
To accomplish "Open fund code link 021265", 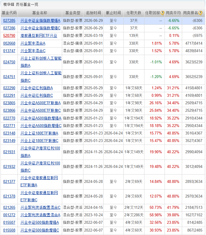I will [x=9, y=208].
